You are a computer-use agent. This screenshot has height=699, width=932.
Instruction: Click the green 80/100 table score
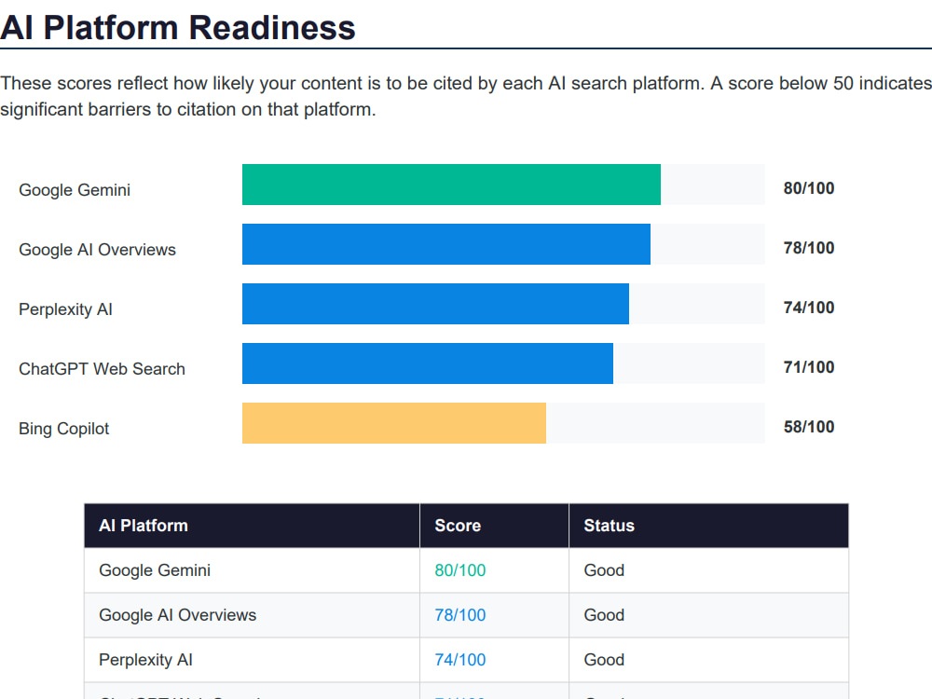460,570
